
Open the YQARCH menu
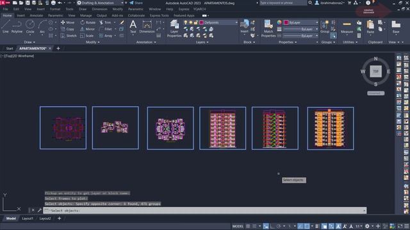tap(199, 9)
